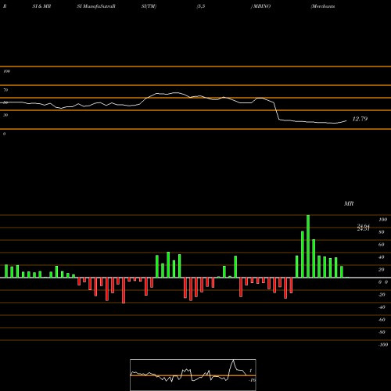Click the longest red MR histogram bar
The width and height of the screenshot is (391, 391).
[124, 290]
